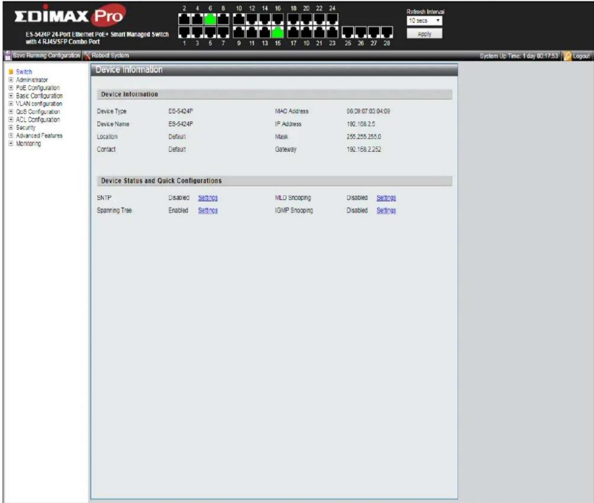Click the green port 15 icon
The width and height of the screenshot is (594, 503).
click(278, 32)
